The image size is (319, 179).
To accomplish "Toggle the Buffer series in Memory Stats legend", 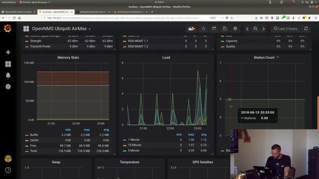I will (x=34, y=135).
